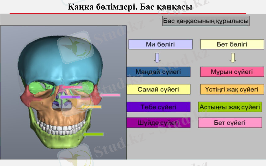
Task: Click the 'Самай сүйегі' yellow button
Action: (159, 89)
